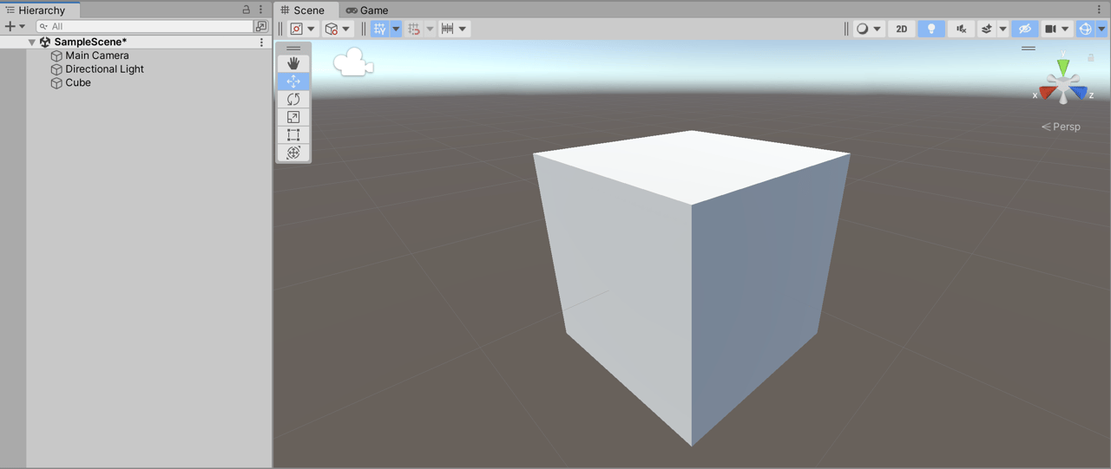Select the Move tool
The width and height of the screenshot is (1111, 469).
pyautogui.click(x=293, y=81)
